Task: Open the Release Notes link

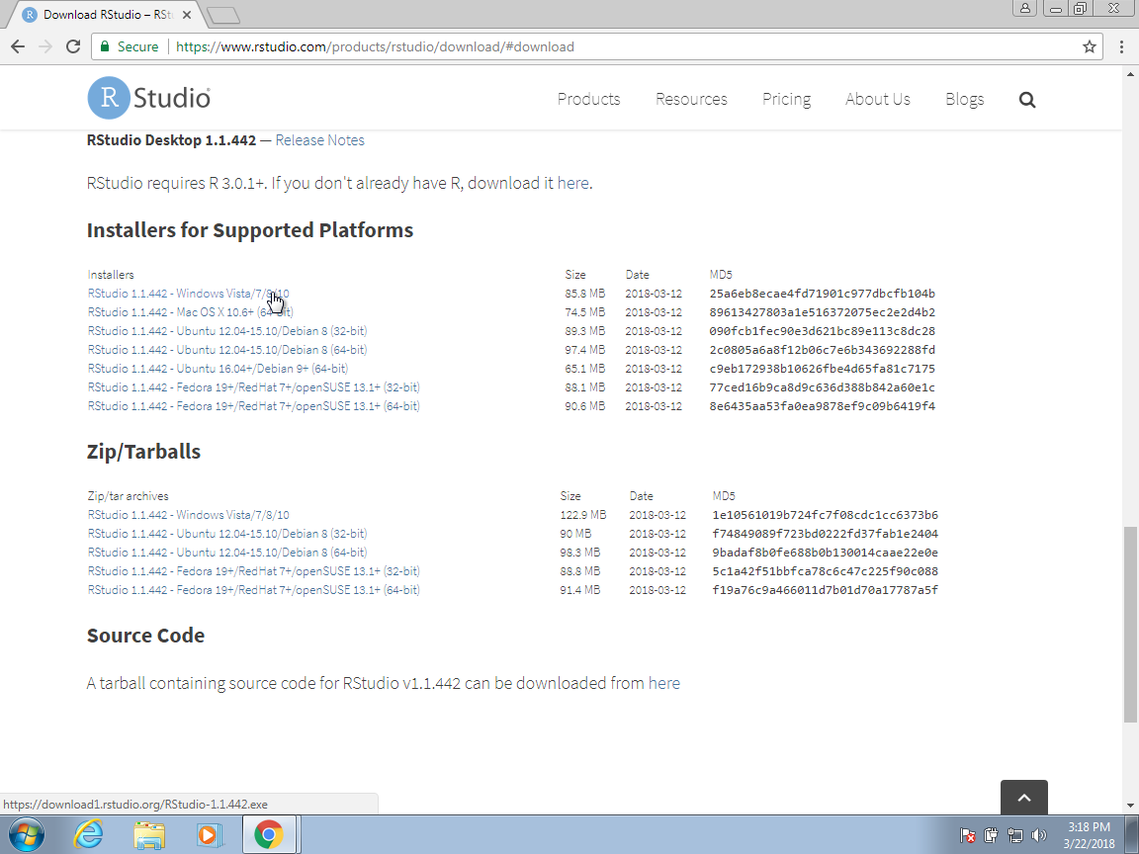Action: [319, 140]
